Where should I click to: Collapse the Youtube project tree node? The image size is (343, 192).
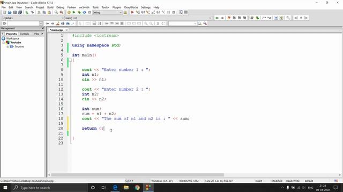(x=4, y=43)
